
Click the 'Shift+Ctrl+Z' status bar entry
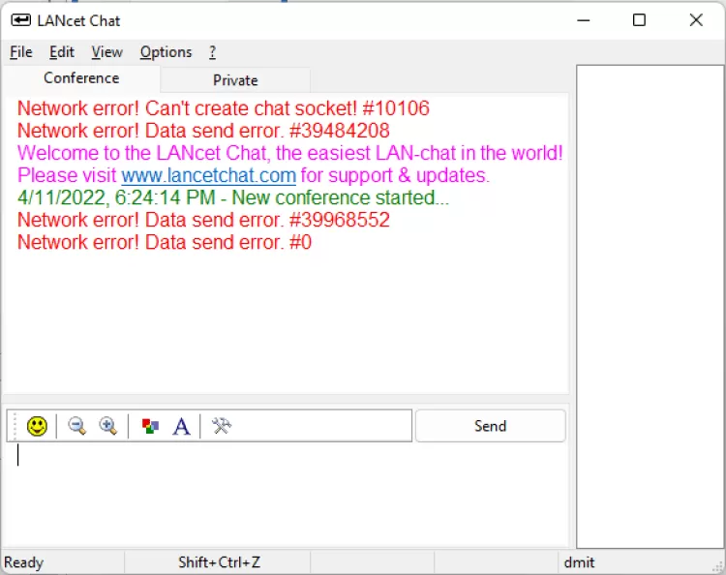(x=219, y=562)
